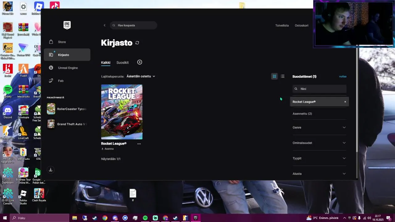Viewport: 395px width, 222px height.
Task: Open Epic Games Launcher taskbar icon
Action: [x=195, y=218]
